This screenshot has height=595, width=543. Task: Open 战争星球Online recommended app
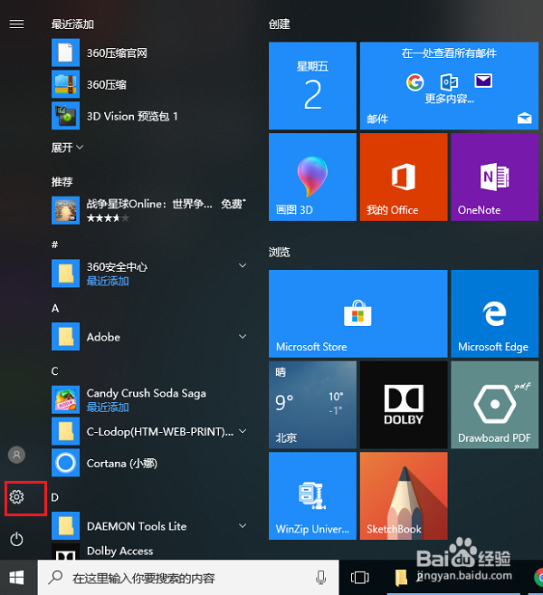[149, 210]
